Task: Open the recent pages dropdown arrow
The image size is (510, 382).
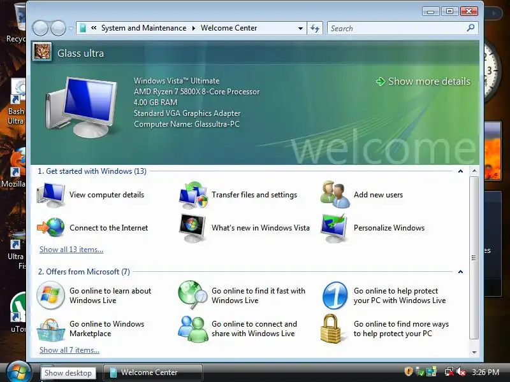Action: [x=71, y=29]
